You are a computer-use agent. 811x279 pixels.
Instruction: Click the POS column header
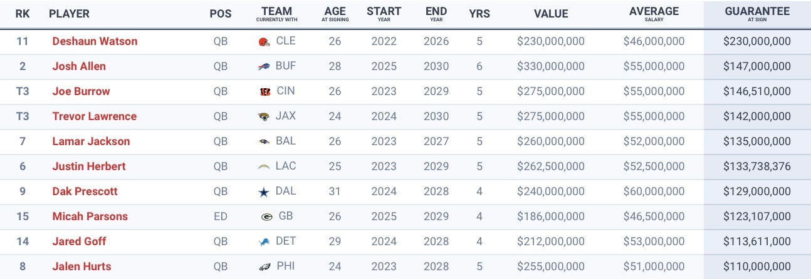(220, 14)
